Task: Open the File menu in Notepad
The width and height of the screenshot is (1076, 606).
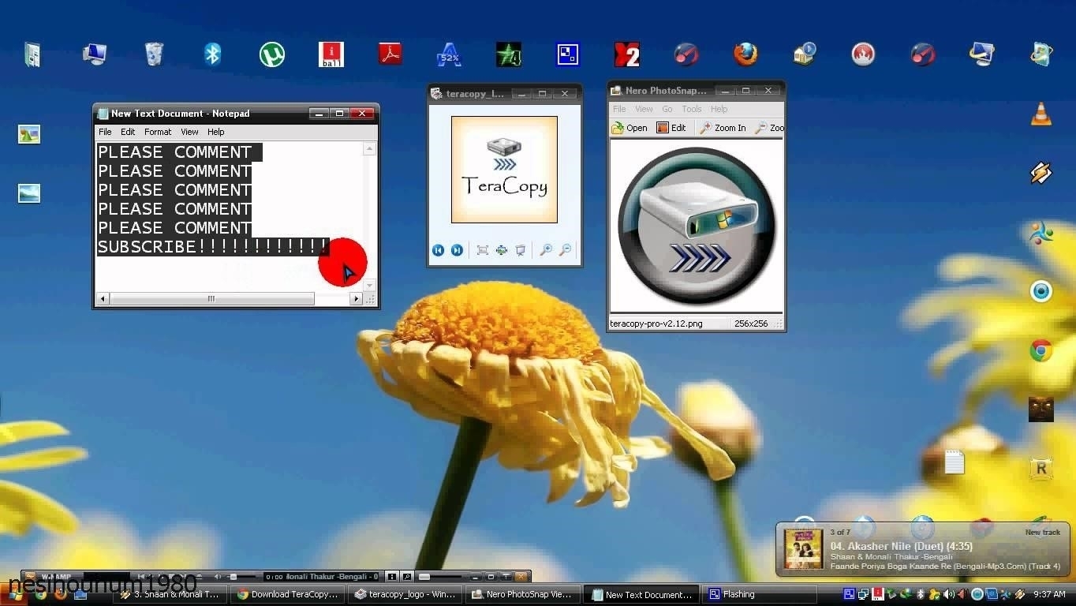Action: click(105, 132)
